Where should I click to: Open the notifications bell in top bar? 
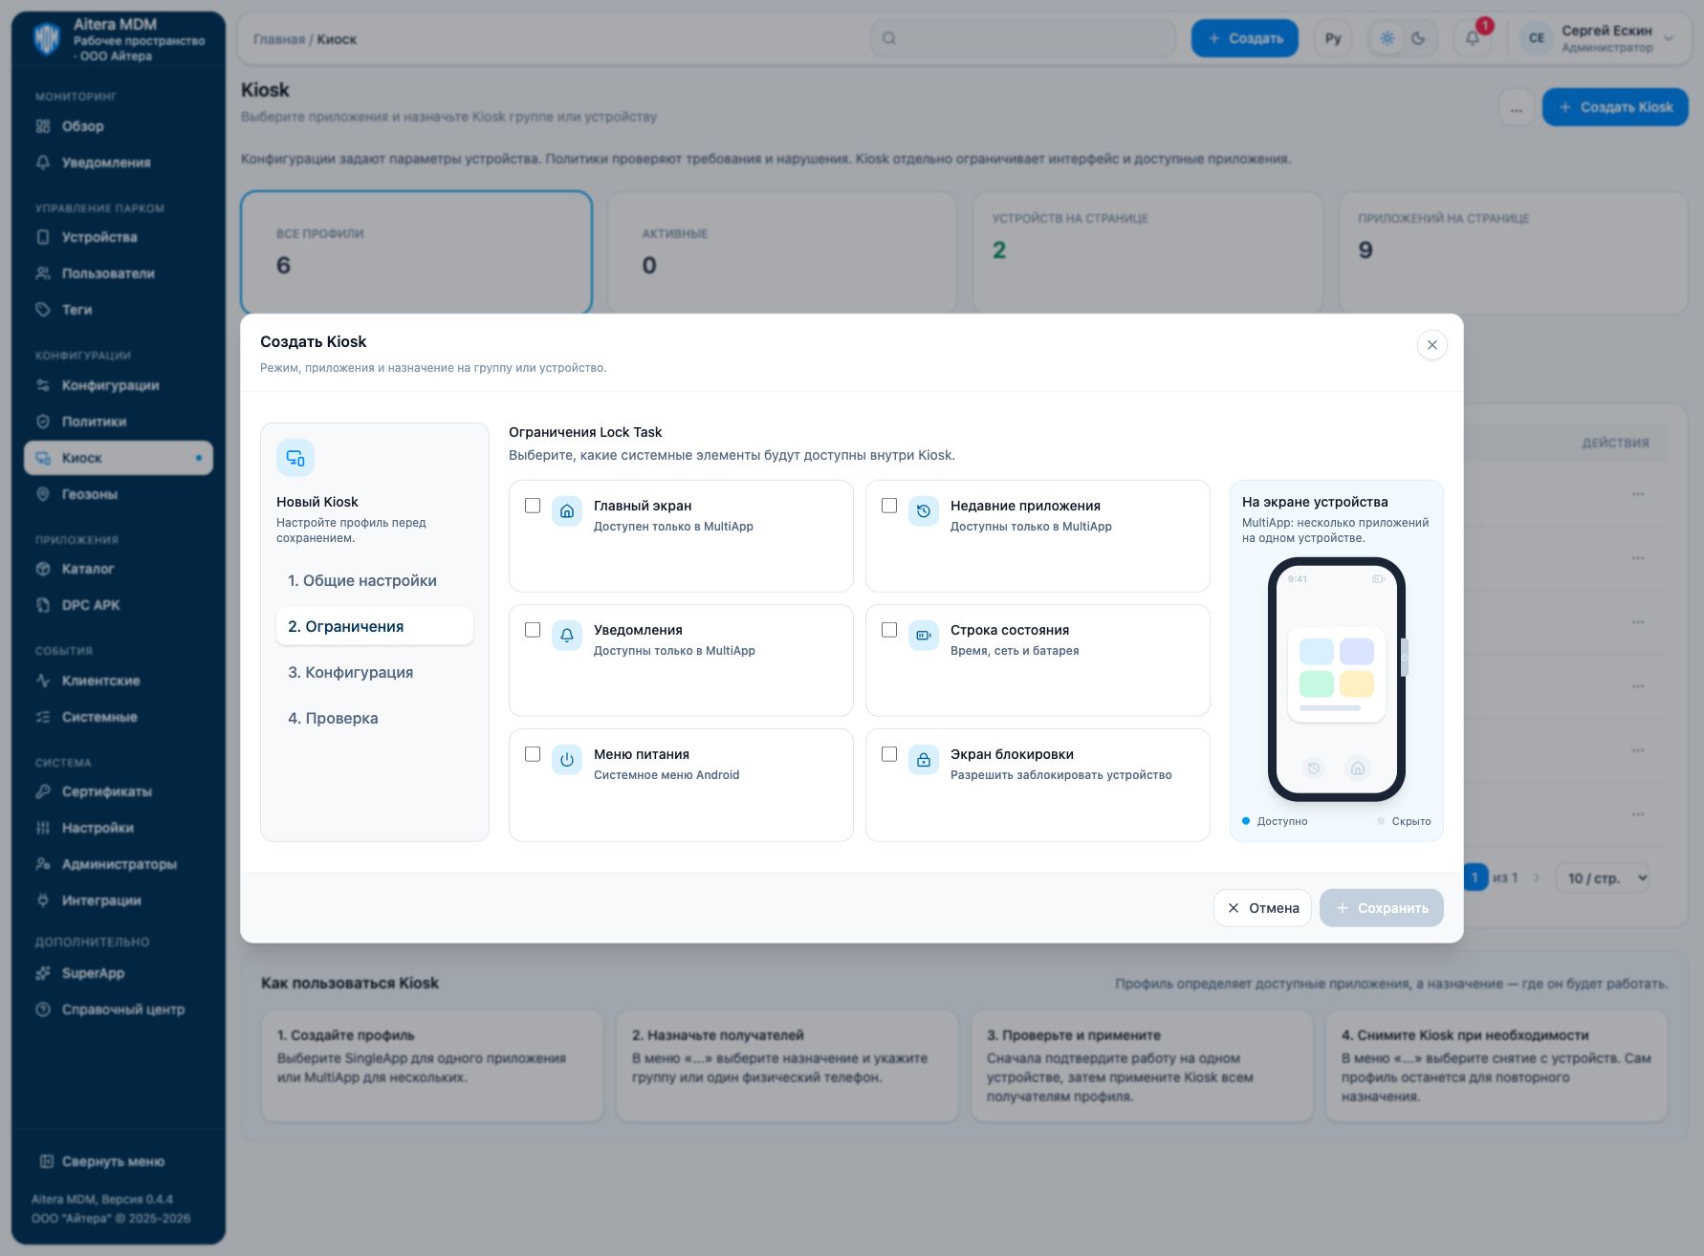pos(1473,38)
